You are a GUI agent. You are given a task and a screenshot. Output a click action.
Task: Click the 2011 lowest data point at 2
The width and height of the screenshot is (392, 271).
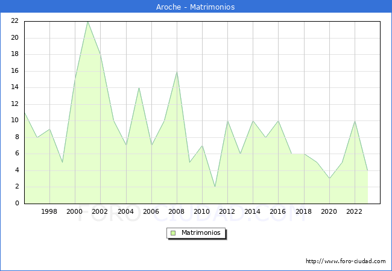215,187
